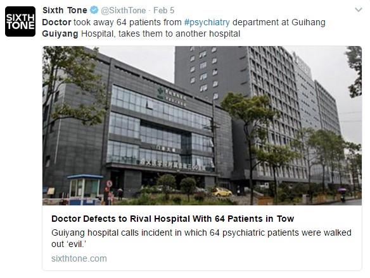The width and height of the screenshot is (370, 278).
Task: Click the green hospital logo on the building
Action: coord(161,92)
